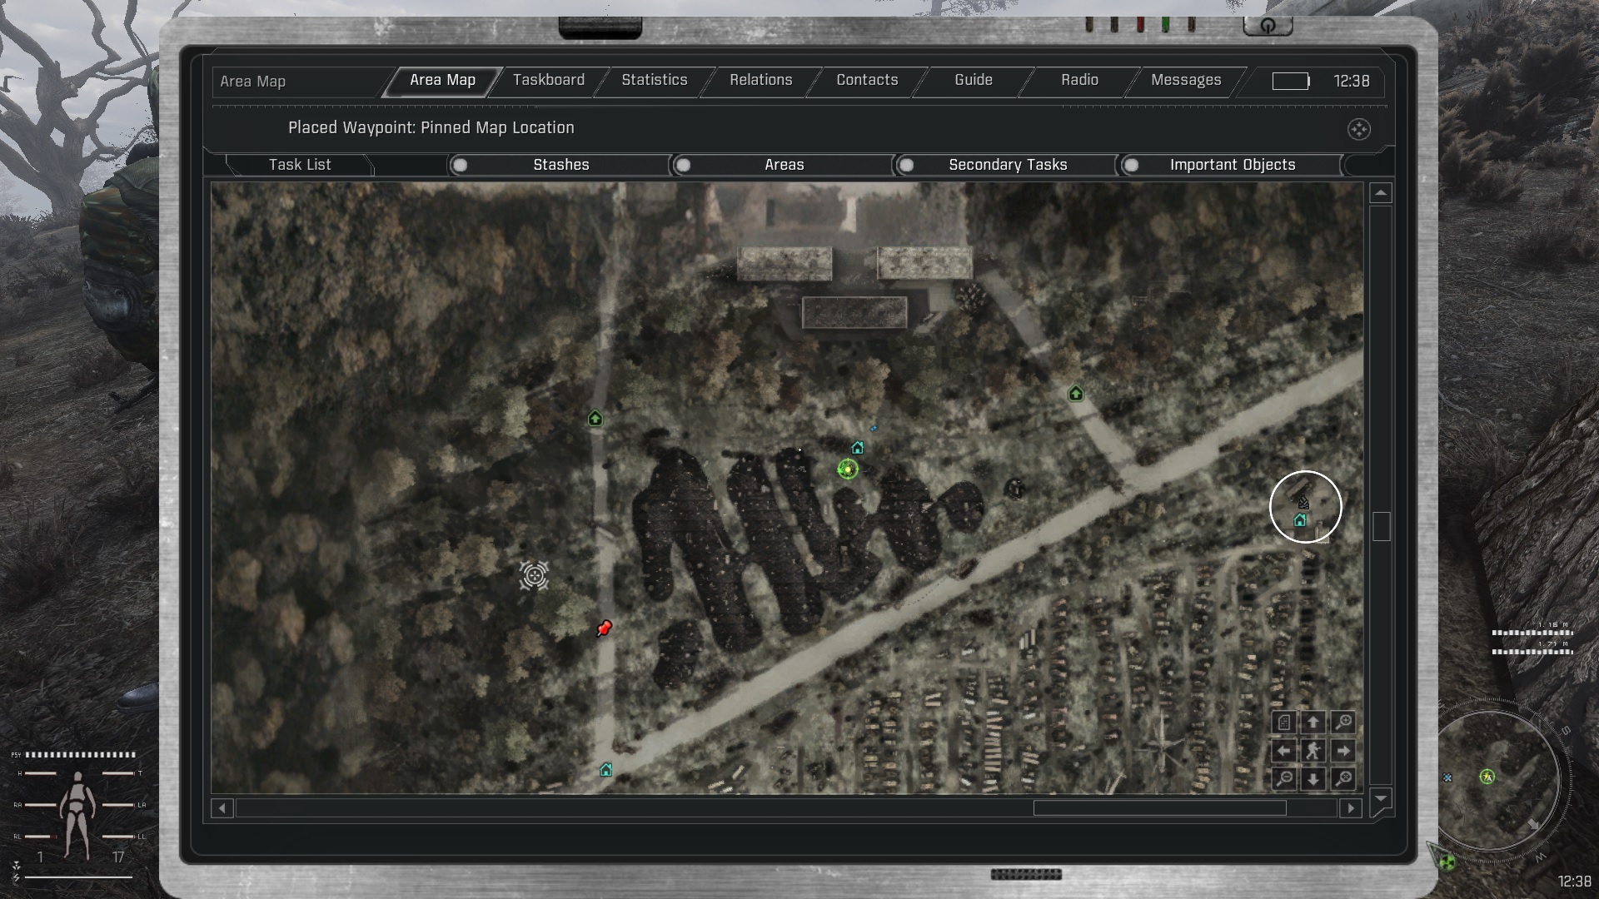Toggle the Areas map filter
This screenshot has width=1599, height=899.
[x=683, y=165]
